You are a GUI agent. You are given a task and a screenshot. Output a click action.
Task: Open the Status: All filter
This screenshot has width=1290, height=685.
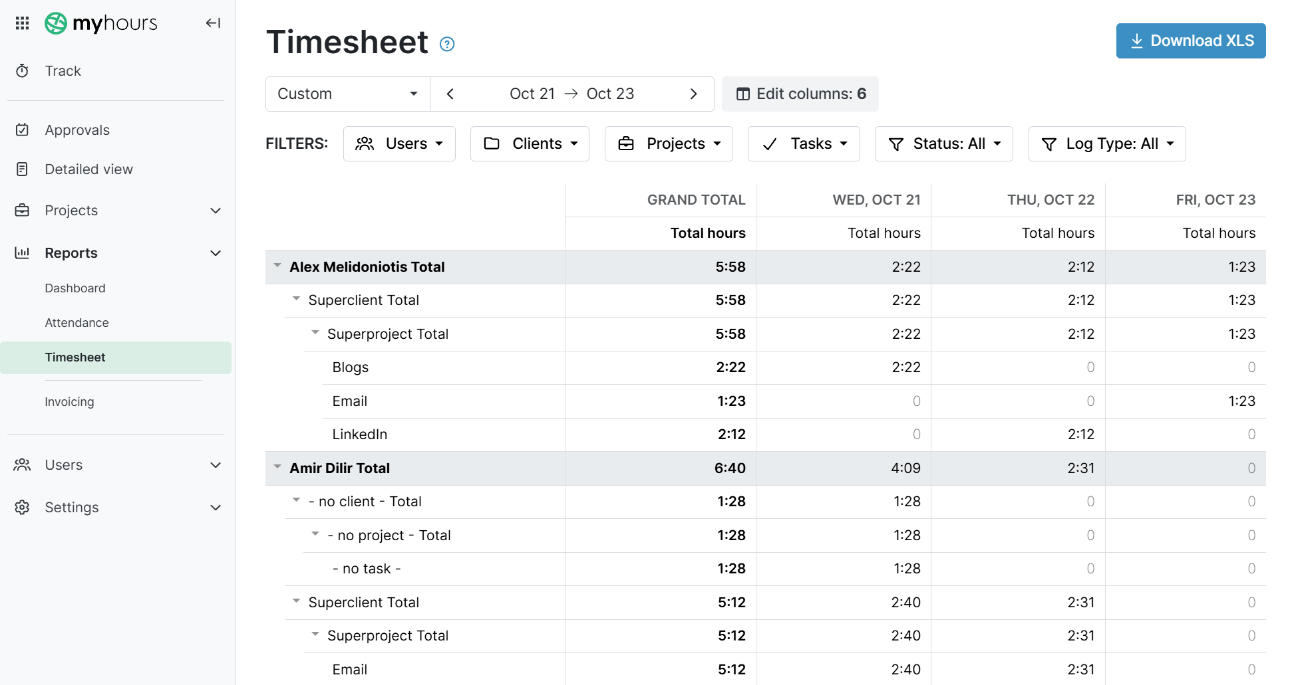pyautogui.click(x=943, y=144)
